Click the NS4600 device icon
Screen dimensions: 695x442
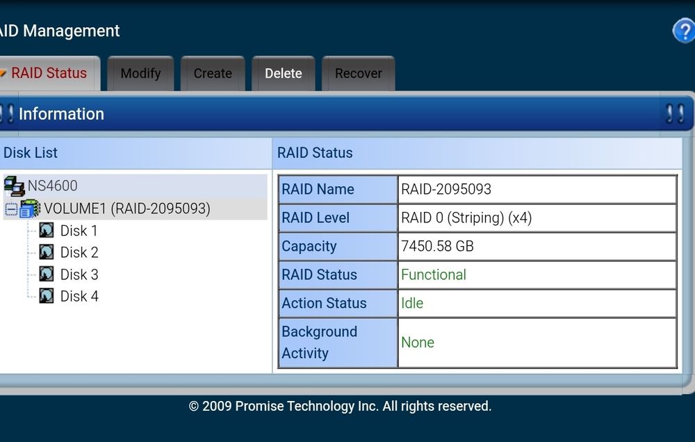[14, 186]
